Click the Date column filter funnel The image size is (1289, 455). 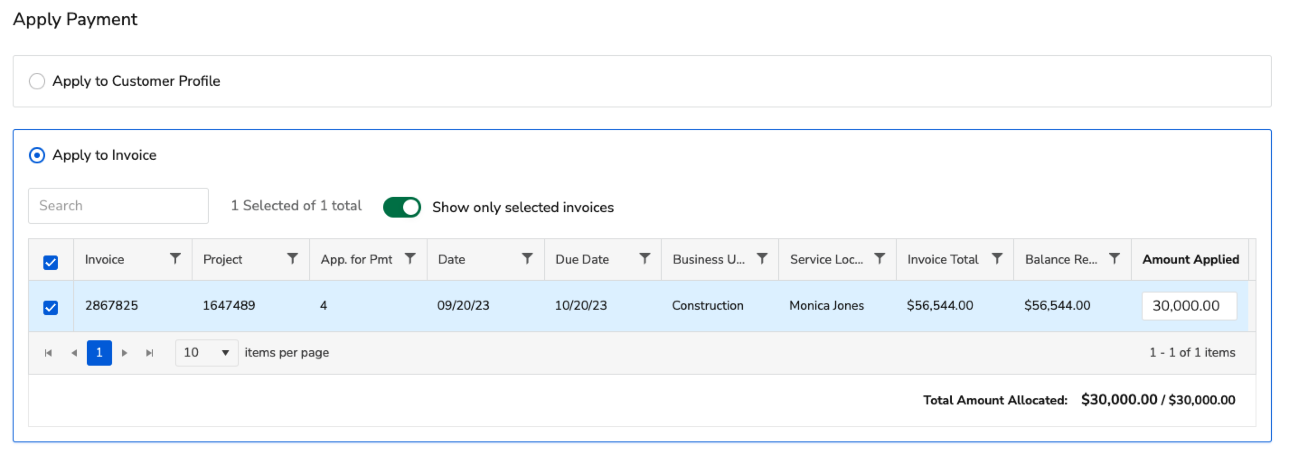[x=527, y=258]
